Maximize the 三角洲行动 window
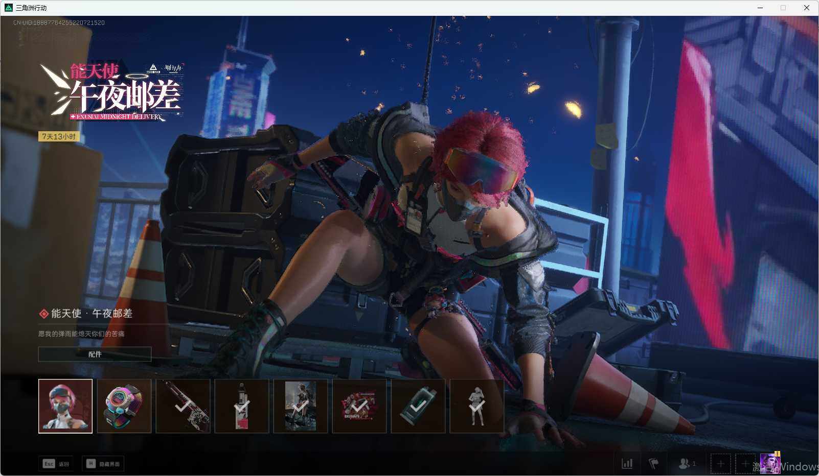The width and height of the screenshot is (819, 476). tap(783, 8)
